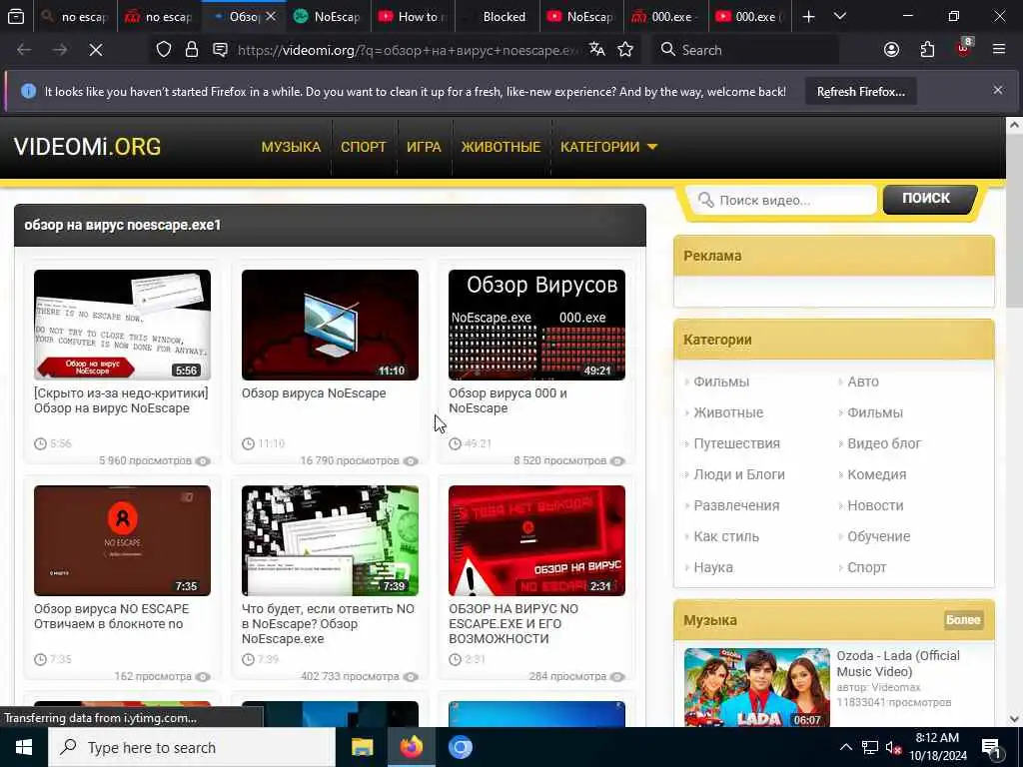Open File Explorer from the taskbar
The width and height of the screenshot is (1023, 767).
pos(362,747)
